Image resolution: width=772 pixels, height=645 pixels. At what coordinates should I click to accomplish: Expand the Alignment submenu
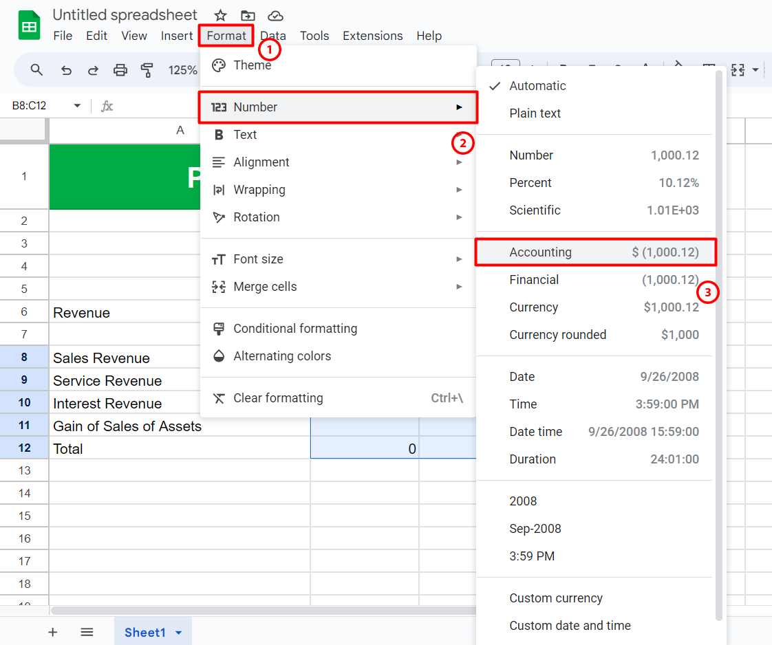pyautogui.click(x=339, y=162)
